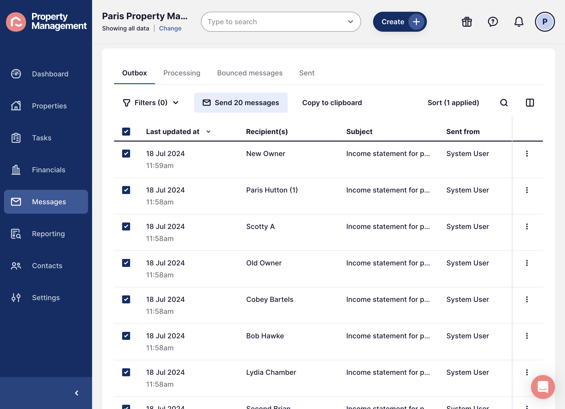Click the Dashboard gauge icon
The width and height of the screenshot is (565, 409).
(x=16, y=74)
